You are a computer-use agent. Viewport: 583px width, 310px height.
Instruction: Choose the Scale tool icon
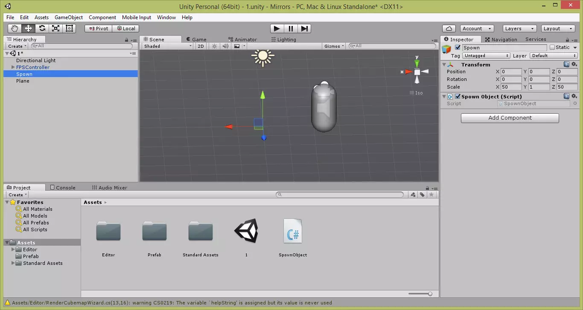[55, 29]
